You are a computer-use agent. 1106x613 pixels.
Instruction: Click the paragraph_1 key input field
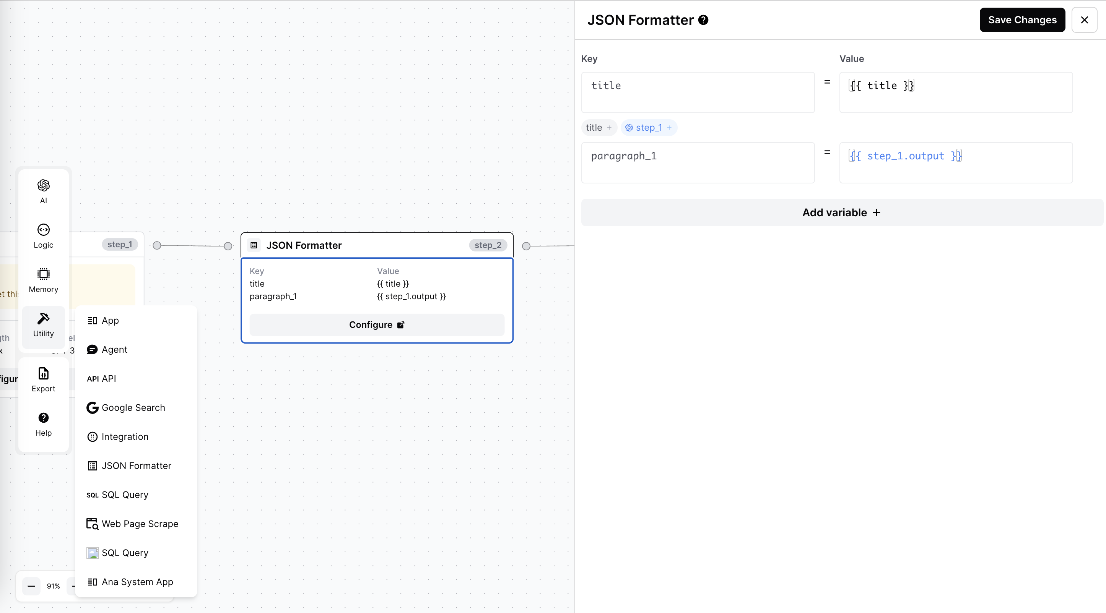(697, 162)
